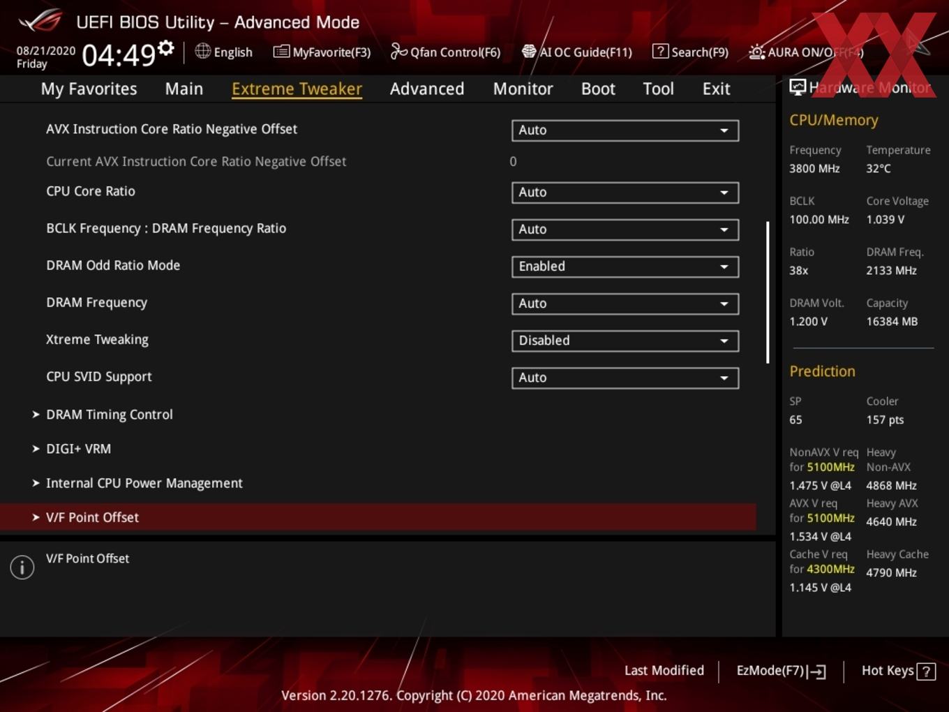Click the Search question mark icon
This screenshot has height=712, width=949.
(x=660, y=51)
